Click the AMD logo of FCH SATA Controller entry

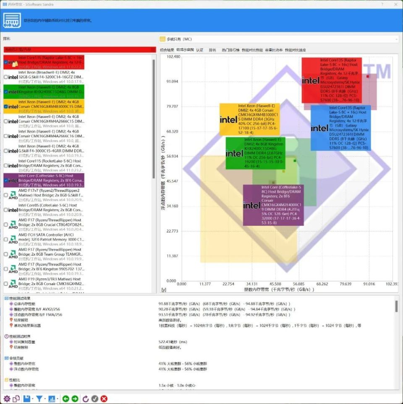click(x=13, y=240)
